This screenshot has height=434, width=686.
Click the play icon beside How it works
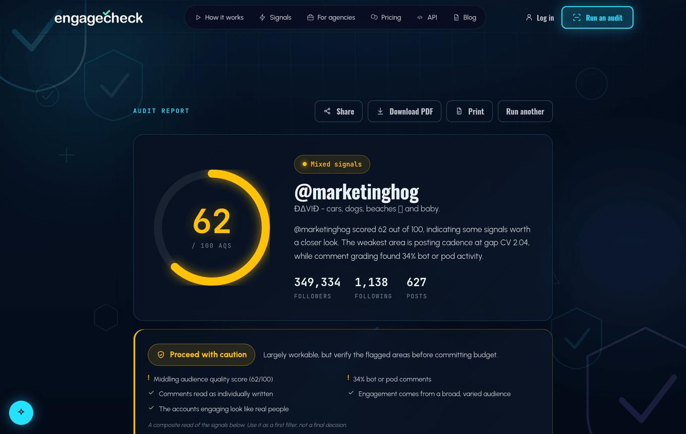click(198, 17)
